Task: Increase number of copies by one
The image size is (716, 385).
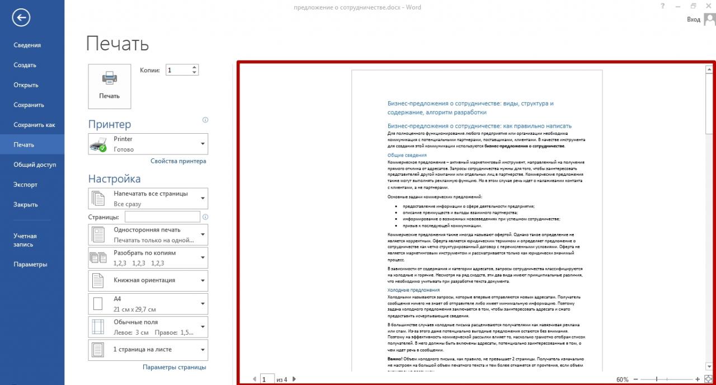Action: (x=195, y=68)
